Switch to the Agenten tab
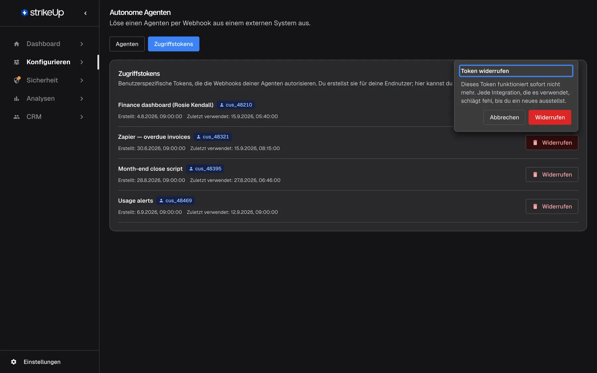This screenshot has width=597, height=373. 127,44
